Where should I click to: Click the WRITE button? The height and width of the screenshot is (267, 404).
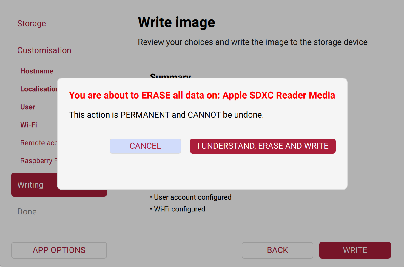[x=355, y=250]
